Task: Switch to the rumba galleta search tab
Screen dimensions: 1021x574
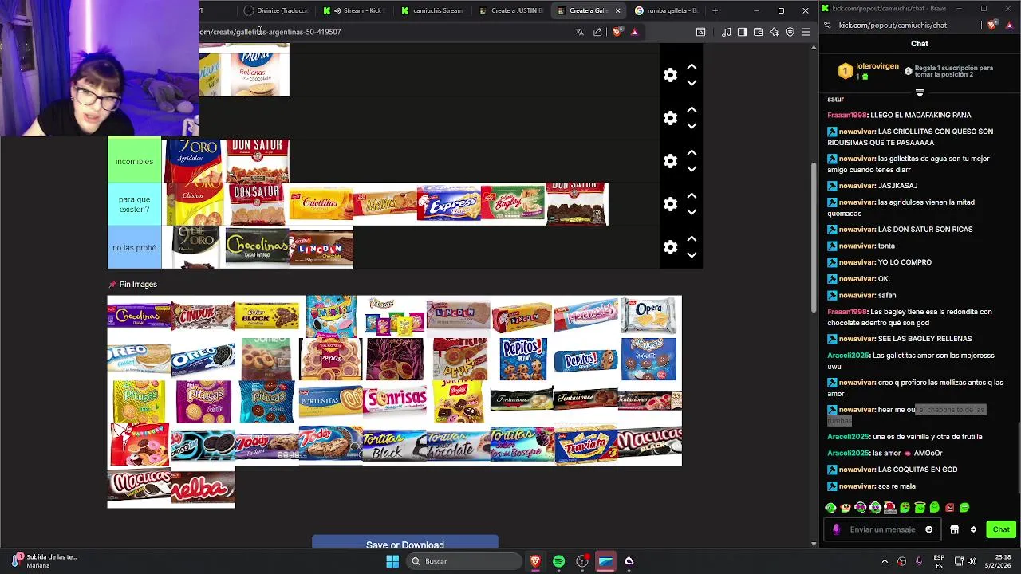Action: pos(666,10)
